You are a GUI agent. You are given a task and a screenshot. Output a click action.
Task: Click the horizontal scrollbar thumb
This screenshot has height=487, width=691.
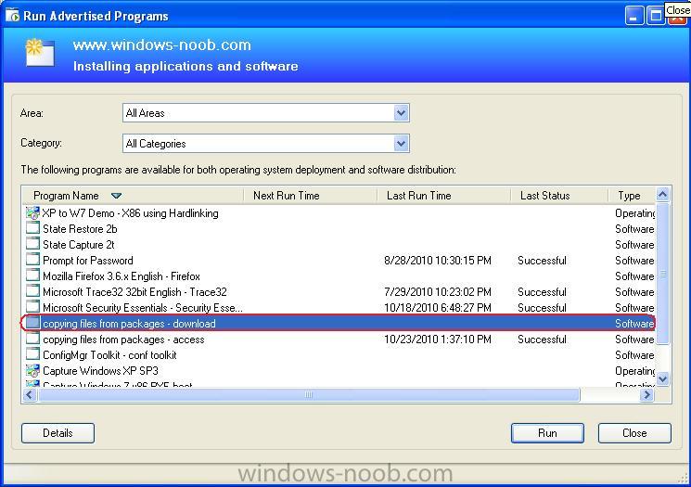tap(309, 395)
